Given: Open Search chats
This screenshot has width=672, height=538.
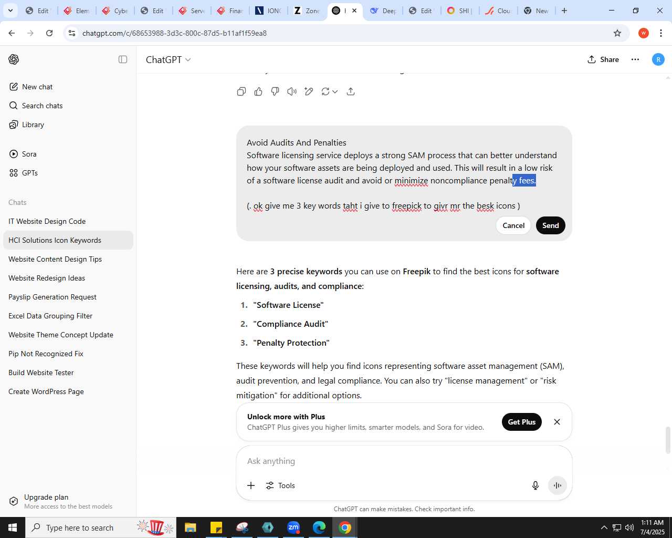Looking at the screenshot, I should (x=68, y=106).
